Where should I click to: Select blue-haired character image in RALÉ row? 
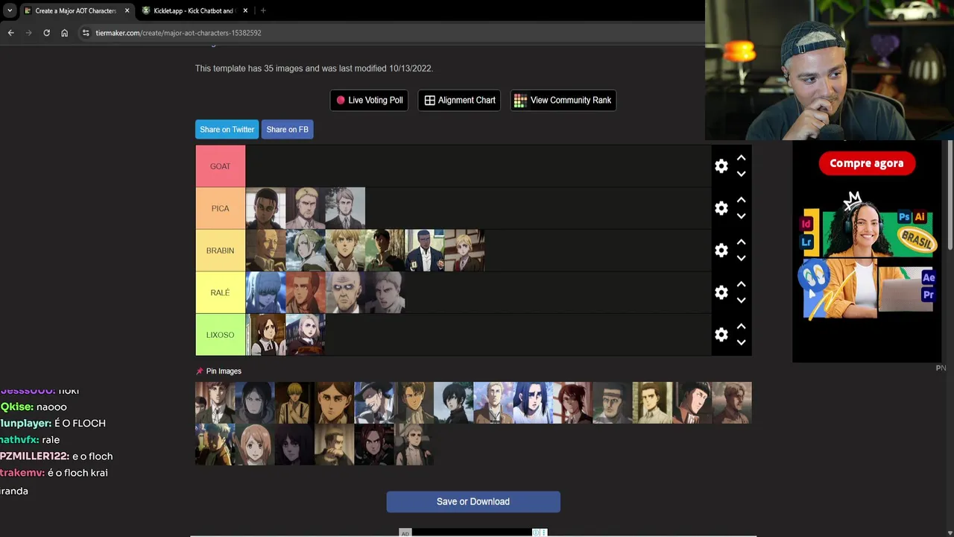[x=265, y=292]
